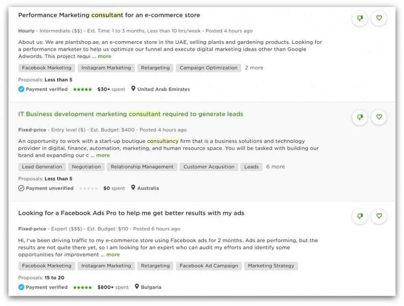Dislike the Facebook Ads Pro job

(x=359, y=216)
